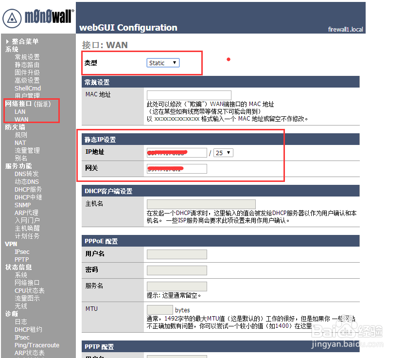Click the MTU bytes field
The width and height of the screenshot is (406, 358).
click(160, 309)
